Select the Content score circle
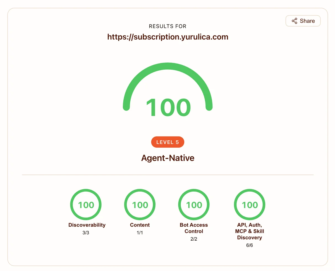Screen dimensions: 335x271 click(140, 205)
